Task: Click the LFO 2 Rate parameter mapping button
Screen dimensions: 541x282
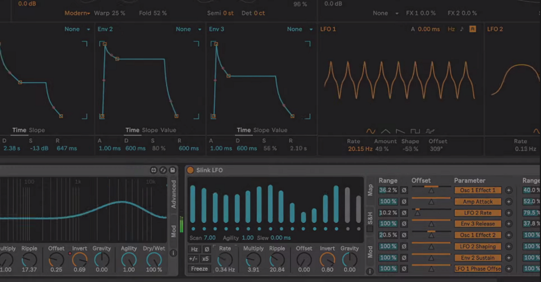Action: pos(477,213)
